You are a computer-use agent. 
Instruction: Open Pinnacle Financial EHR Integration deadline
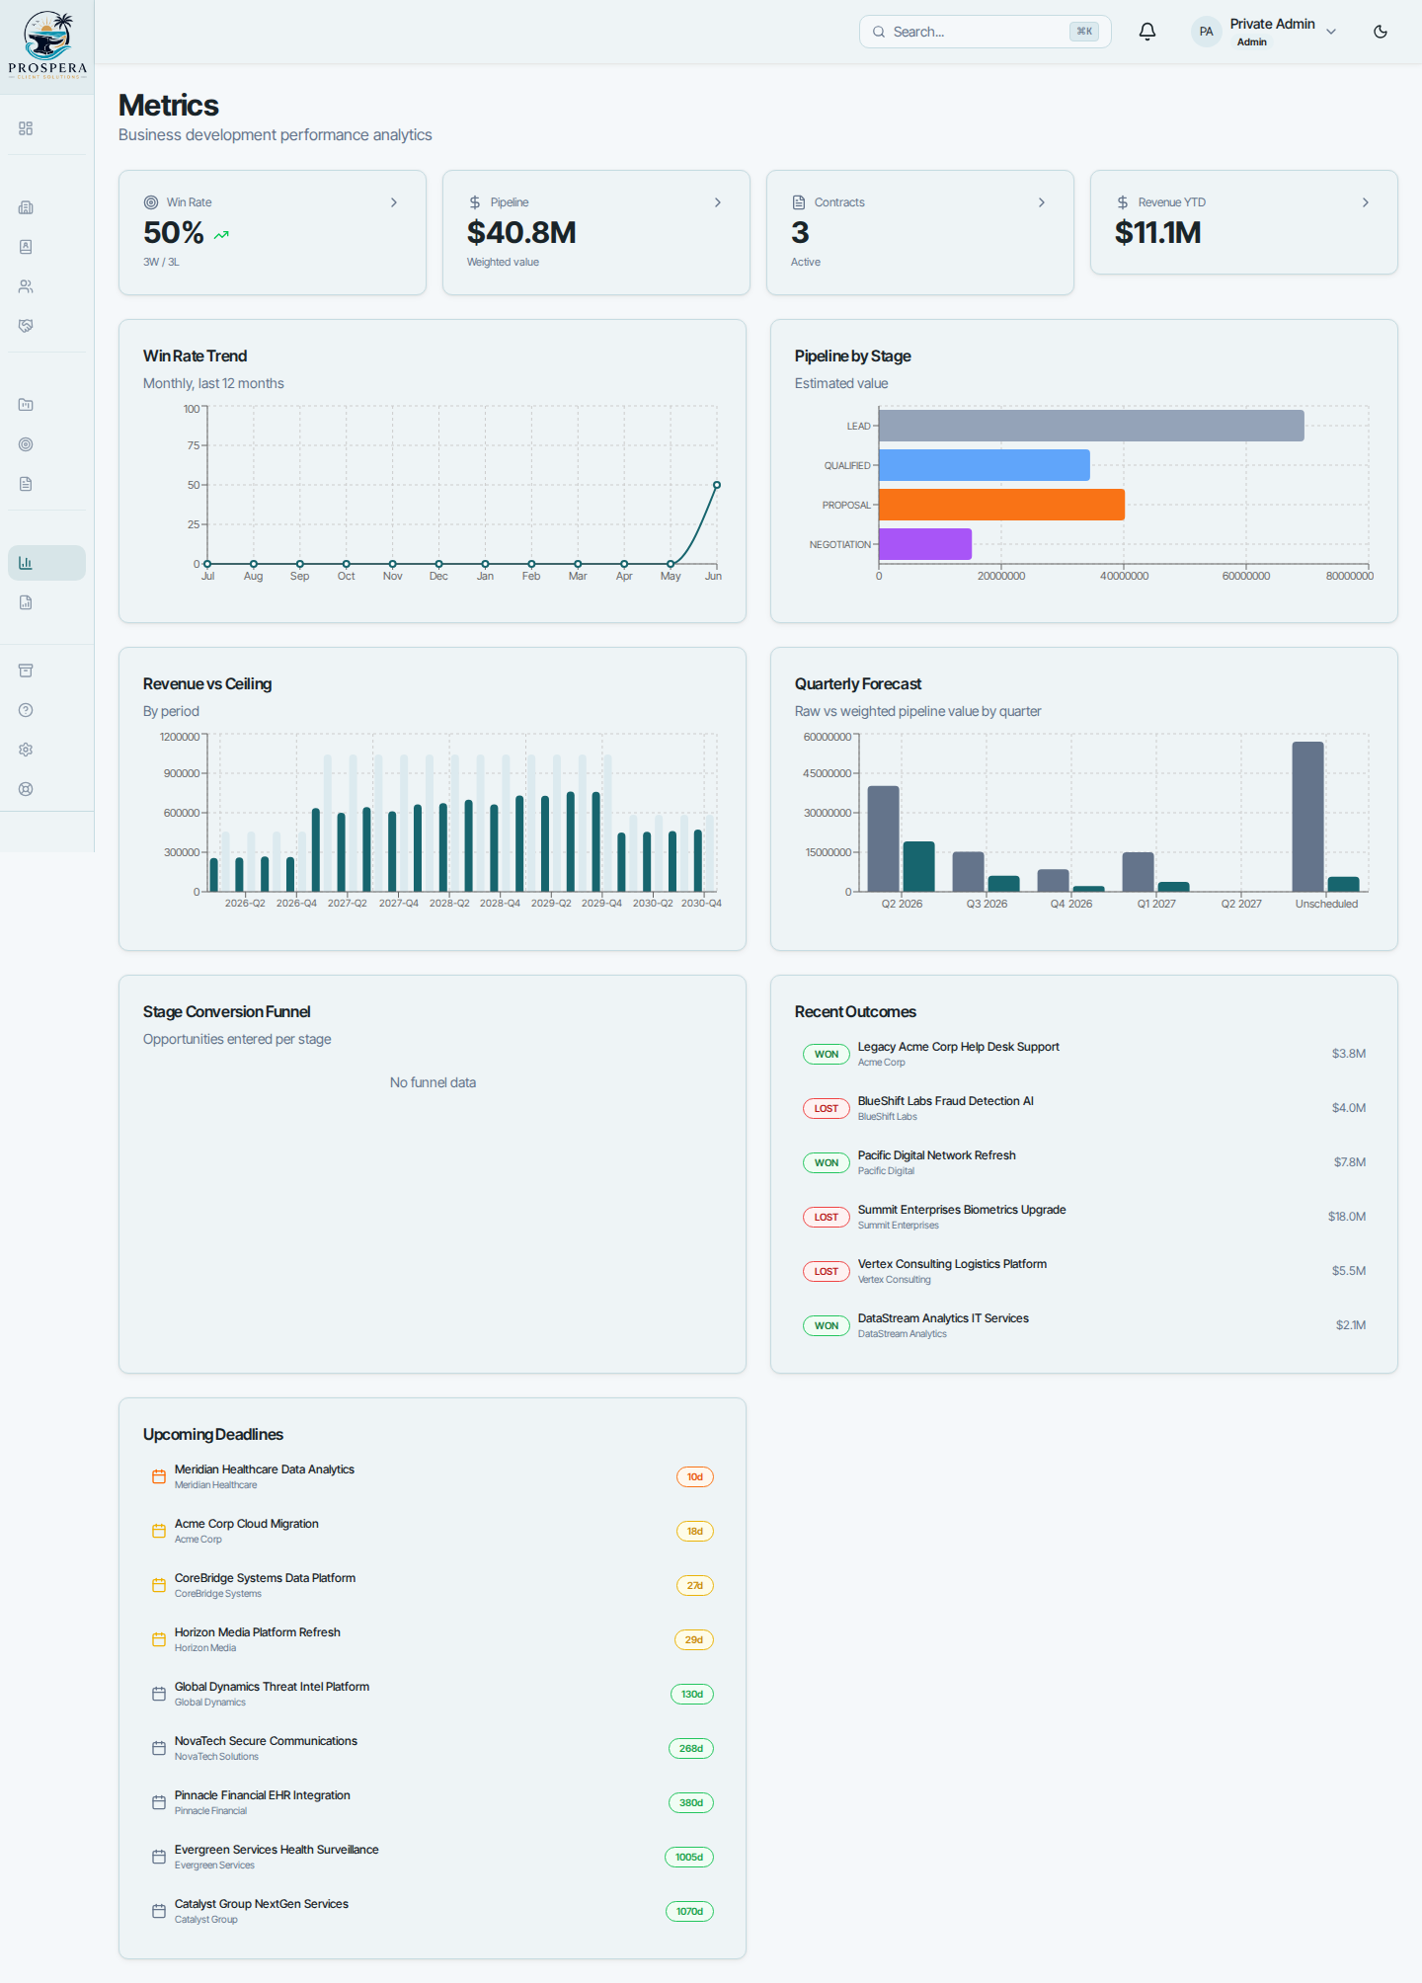[x=433, y=1802]
